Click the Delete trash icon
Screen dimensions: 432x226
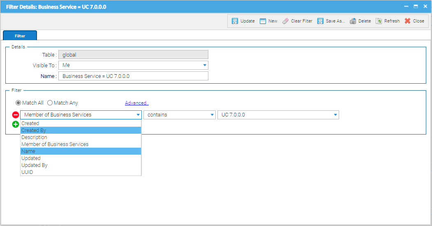point(353,21)
